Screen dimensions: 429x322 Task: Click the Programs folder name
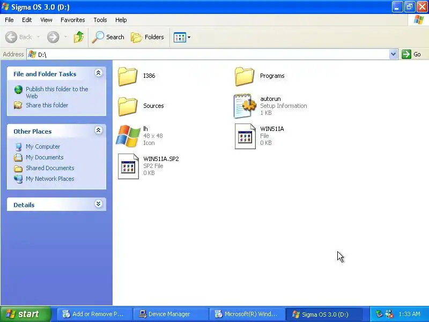tap(272, 76)
